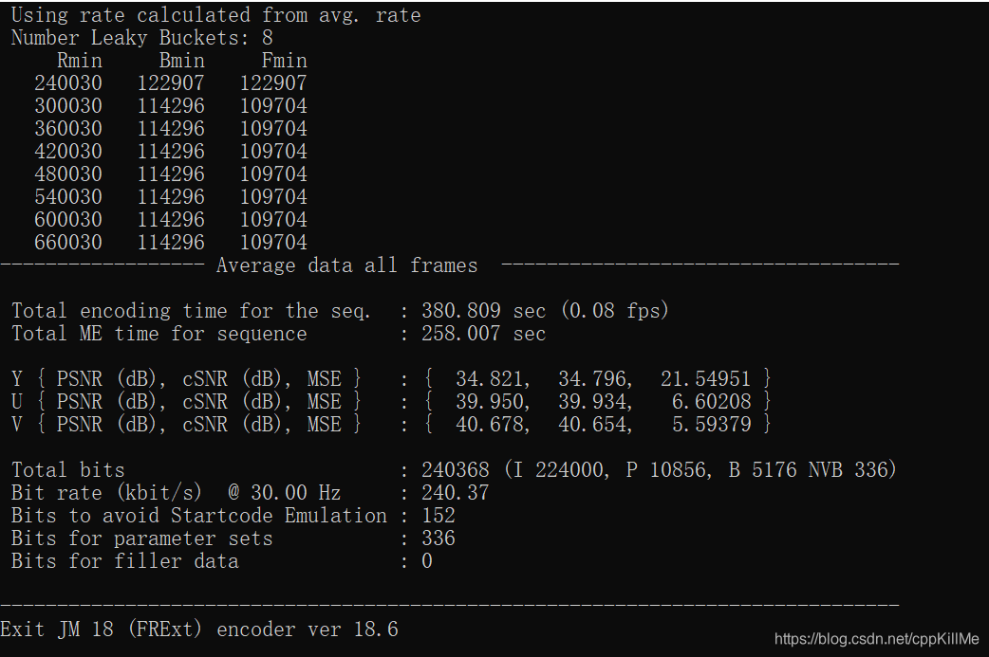Click total encoding time value 380.809 sec

click(483, 311)
